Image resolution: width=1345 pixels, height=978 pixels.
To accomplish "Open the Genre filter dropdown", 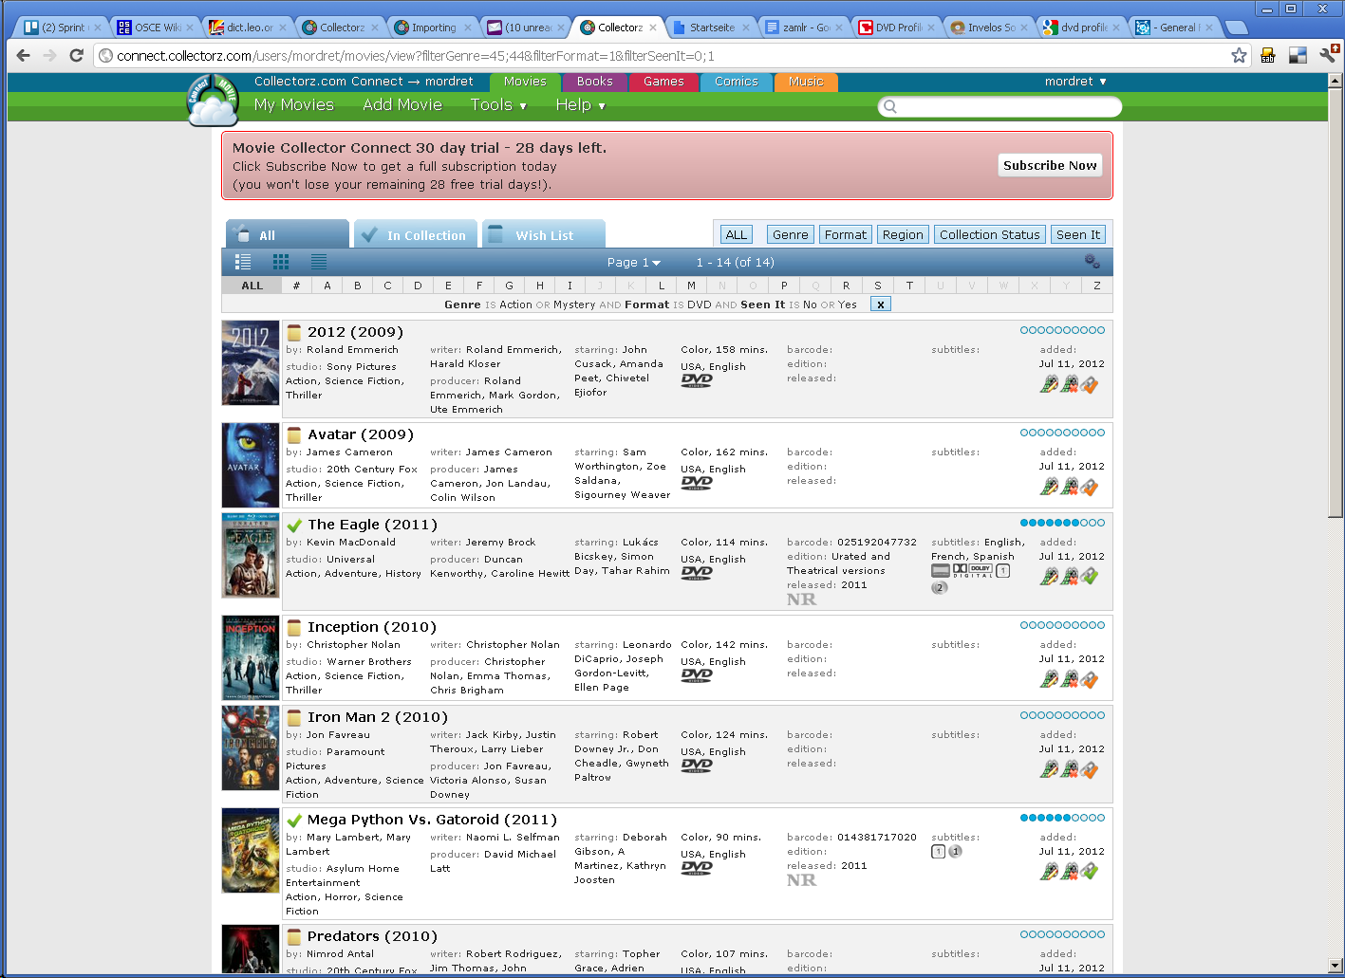I will click(791, 234).
